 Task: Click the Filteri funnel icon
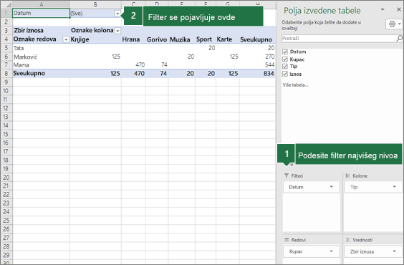[x=287, y=175]
